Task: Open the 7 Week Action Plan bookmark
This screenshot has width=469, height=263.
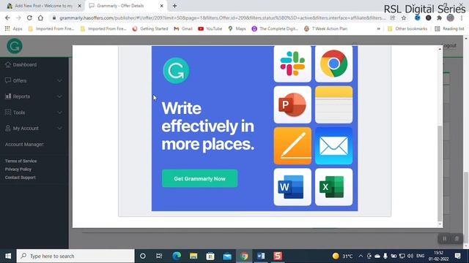Action: point(325,28)
